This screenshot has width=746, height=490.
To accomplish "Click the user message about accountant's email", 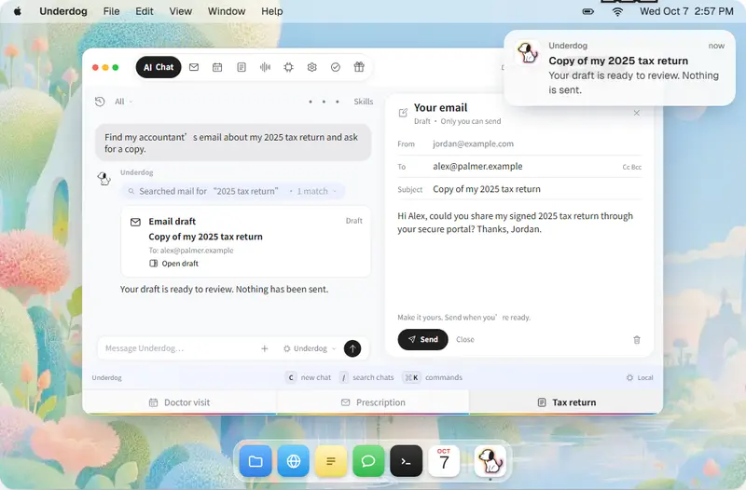I will pyautogui.click(x=233, y=143).
